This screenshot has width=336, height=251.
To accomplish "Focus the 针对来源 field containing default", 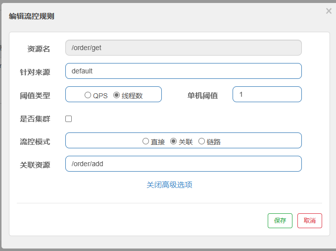I will (184, 71).
